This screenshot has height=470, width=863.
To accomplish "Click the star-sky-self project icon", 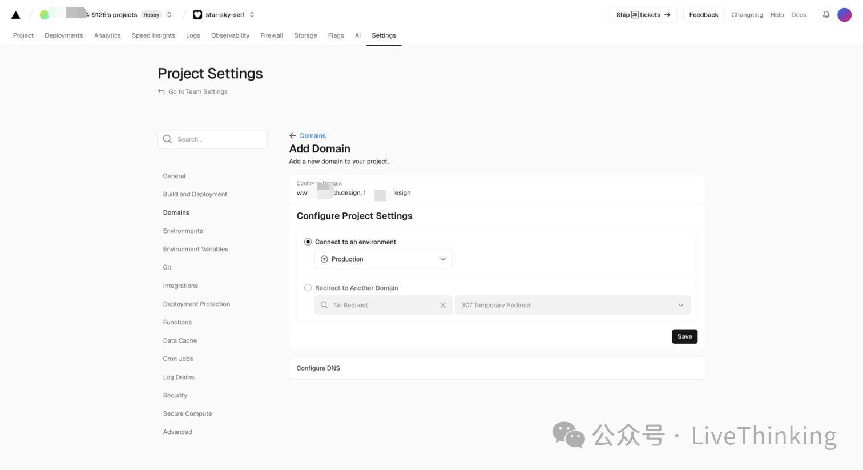I will (x=197, y=15).
